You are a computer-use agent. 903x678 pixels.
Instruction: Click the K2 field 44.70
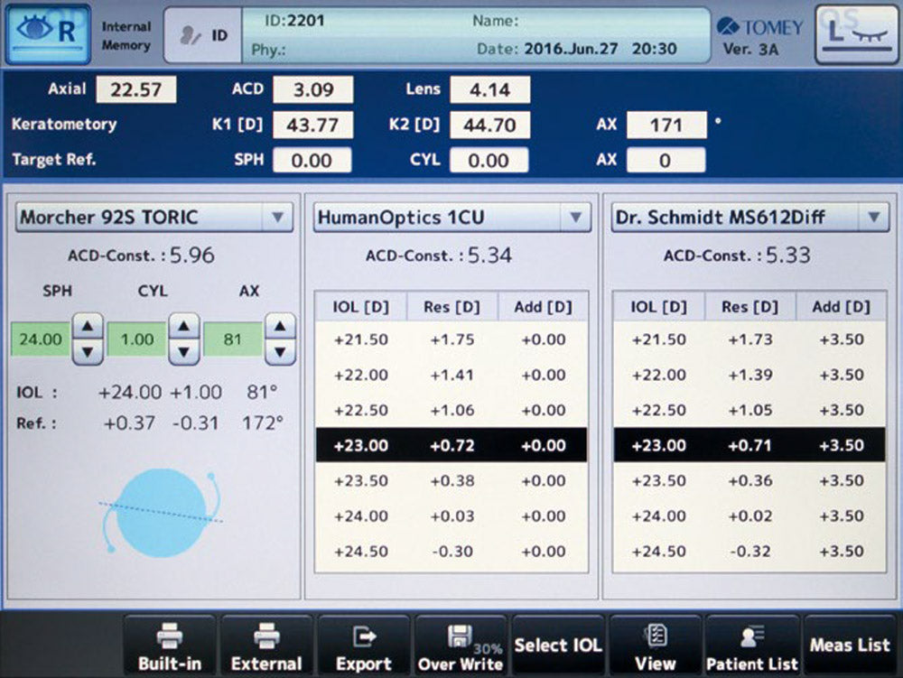click(x=489, y=125)
